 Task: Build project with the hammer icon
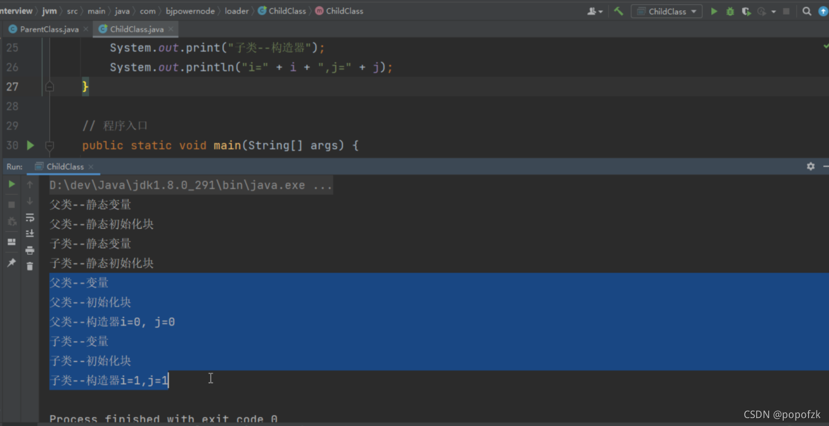click(x=619, y=11)
